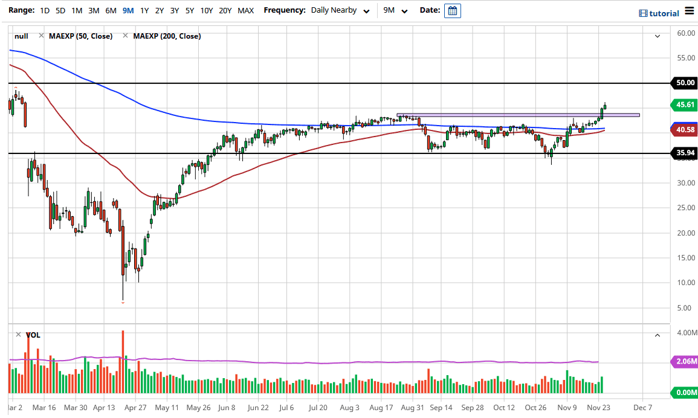Collapse the VOL volume panel

point(656,334)
